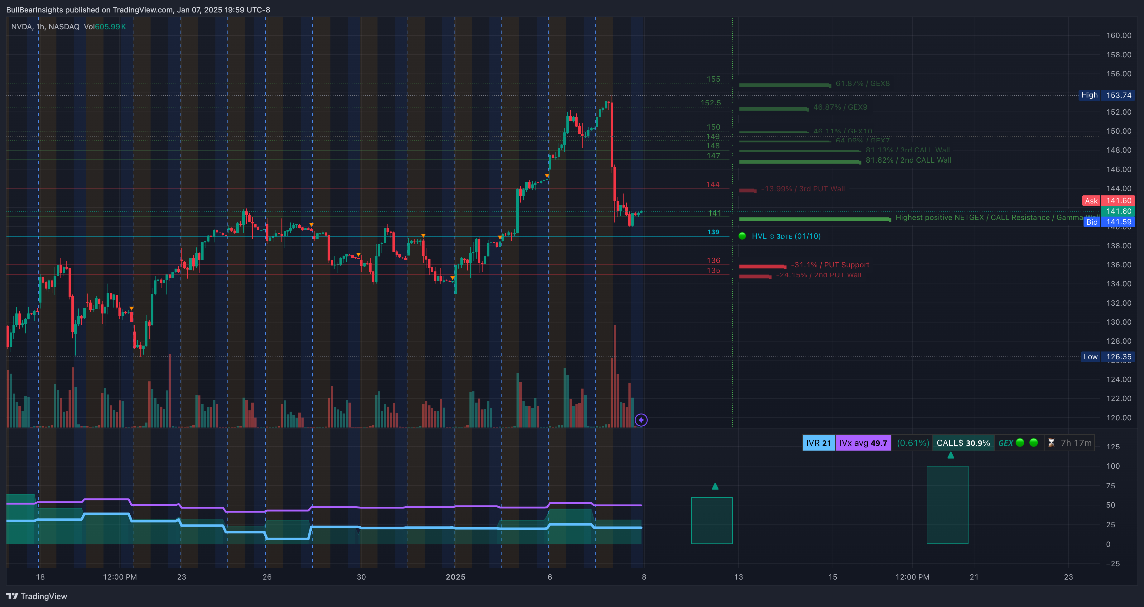The width and height of the screenshot is (1144, 607).
Task: Click the first green GEX status dot
Action: click(1020, 442)
